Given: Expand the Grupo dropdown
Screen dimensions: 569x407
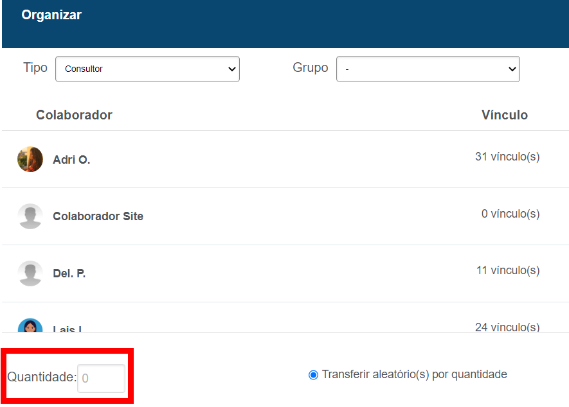Looking at the screenshot, I should pos(428,69).
